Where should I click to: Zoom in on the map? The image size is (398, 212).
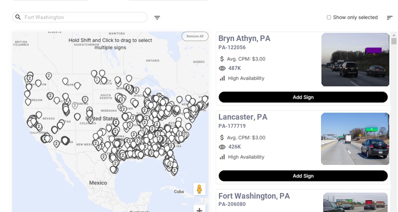click(x=199, y=209)
